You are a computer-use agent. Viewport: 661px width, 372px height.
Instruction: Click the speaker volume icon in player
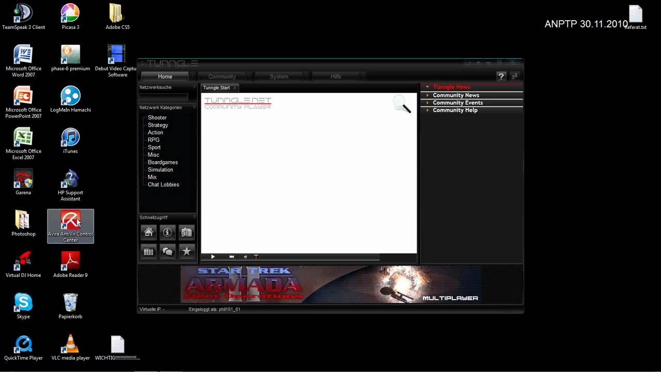click(245, 257)
